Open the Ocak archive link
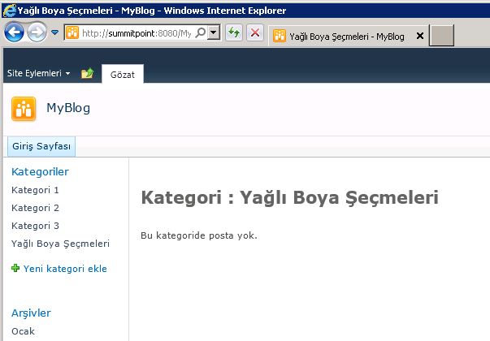This screenshot has width=490, height=341. 23,331
